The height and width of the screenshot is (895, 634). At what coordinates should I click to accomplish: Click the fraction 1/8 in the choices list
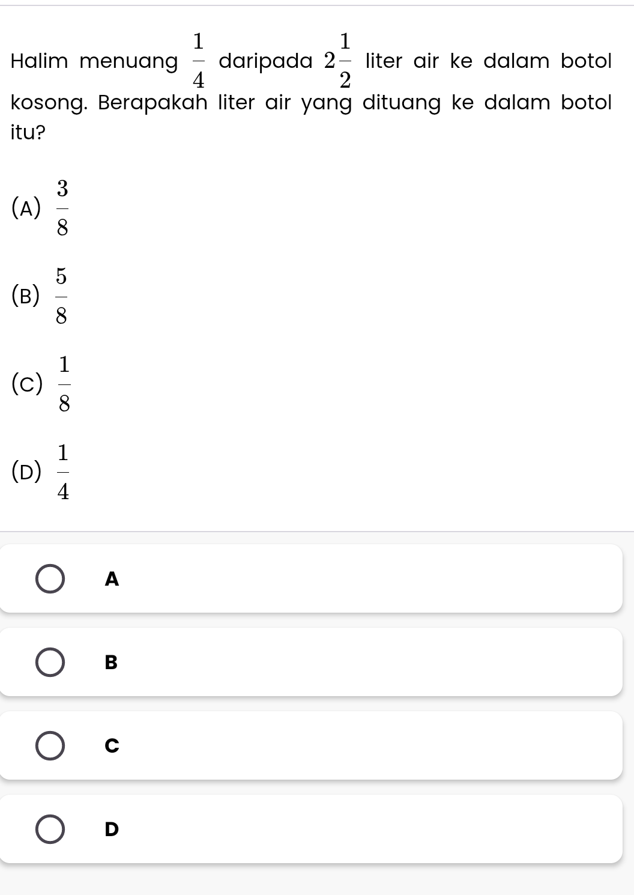(64, 384)
